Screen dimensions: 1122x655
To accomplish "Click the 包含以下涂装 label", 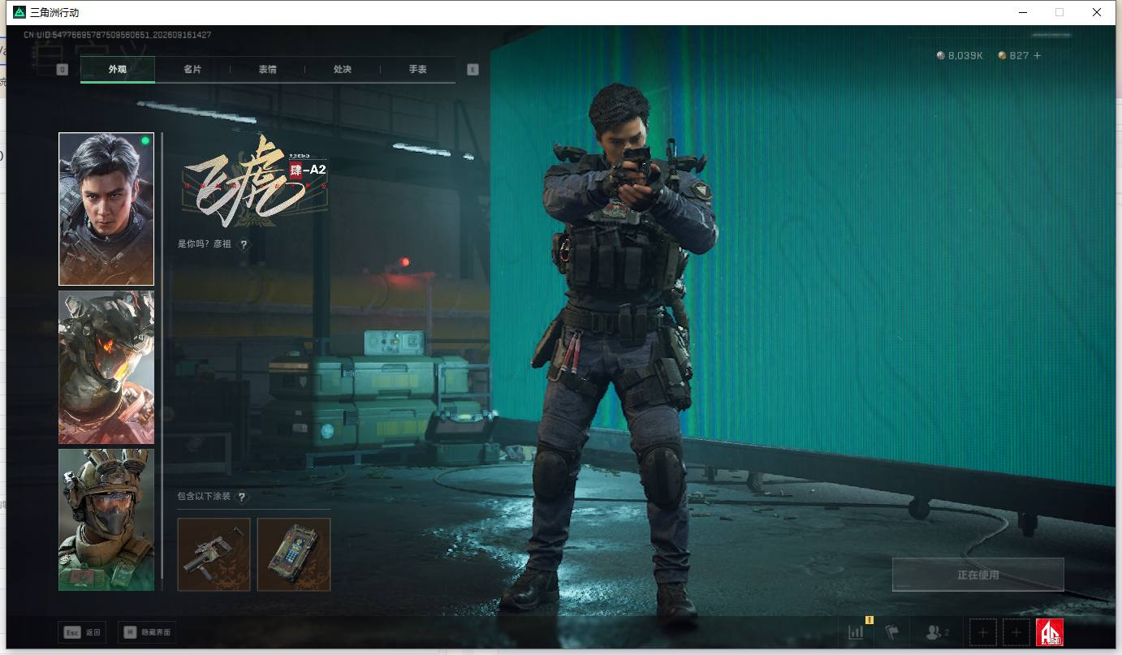I will tap(205, 497).
